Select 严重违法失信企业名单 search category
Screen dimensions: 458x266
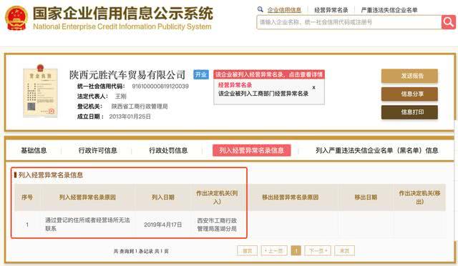[x=389, y=10]
